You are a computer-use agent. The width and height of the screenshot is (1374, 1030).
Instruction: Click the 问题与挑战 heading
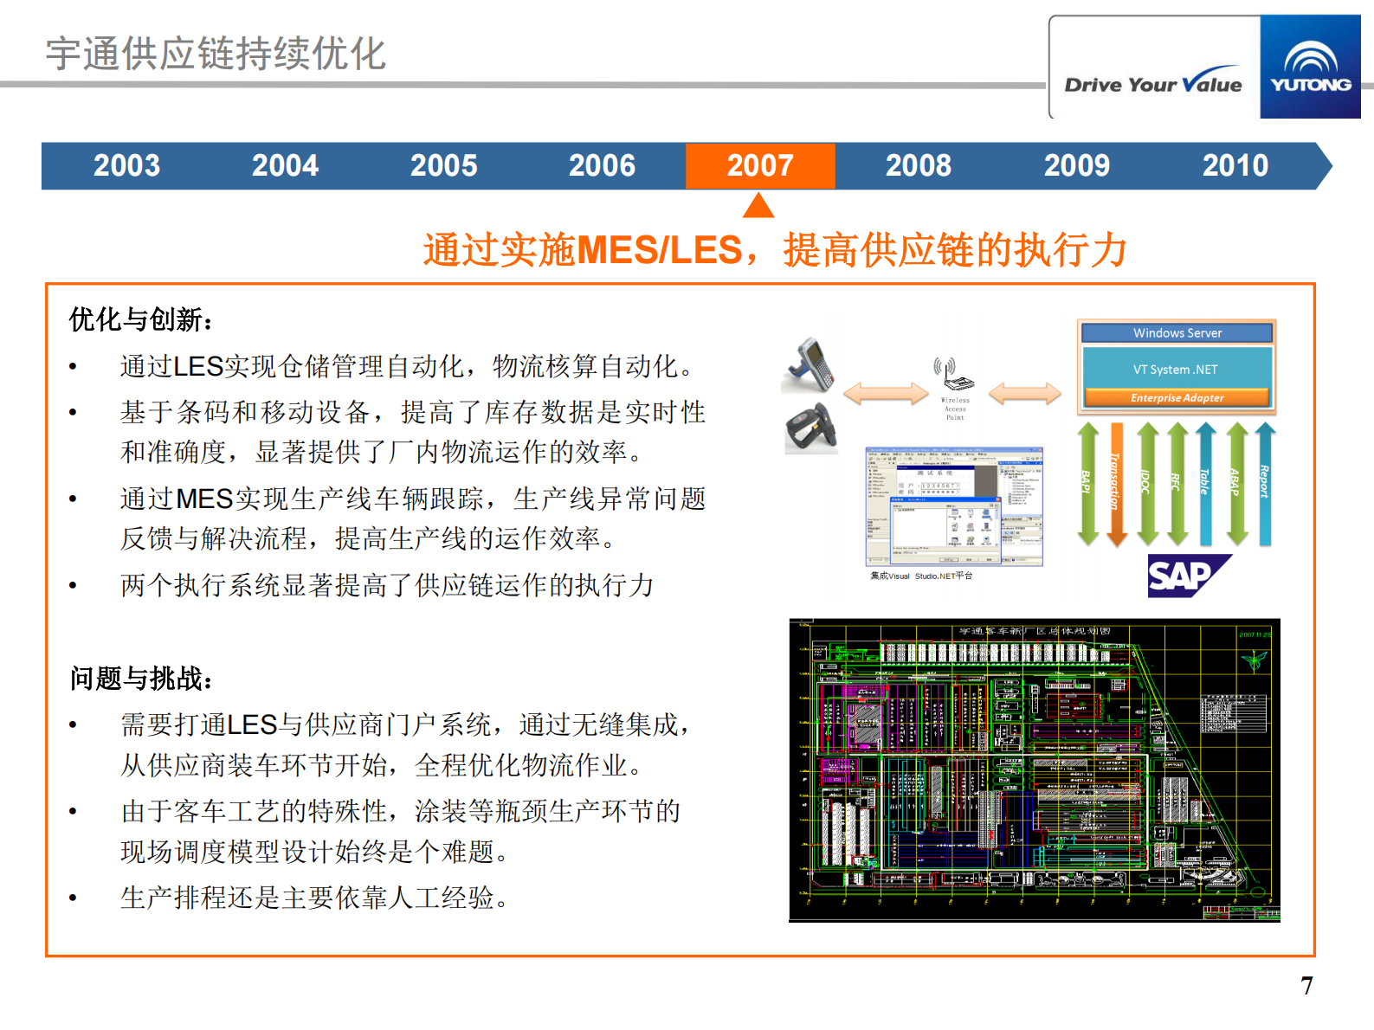pos(141,679)
